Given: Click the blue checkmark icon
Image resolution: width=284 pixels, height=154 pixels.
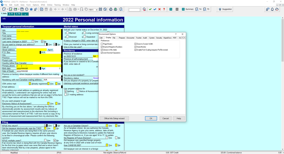Looking at the screenshot, I should (x=155, y=9).
